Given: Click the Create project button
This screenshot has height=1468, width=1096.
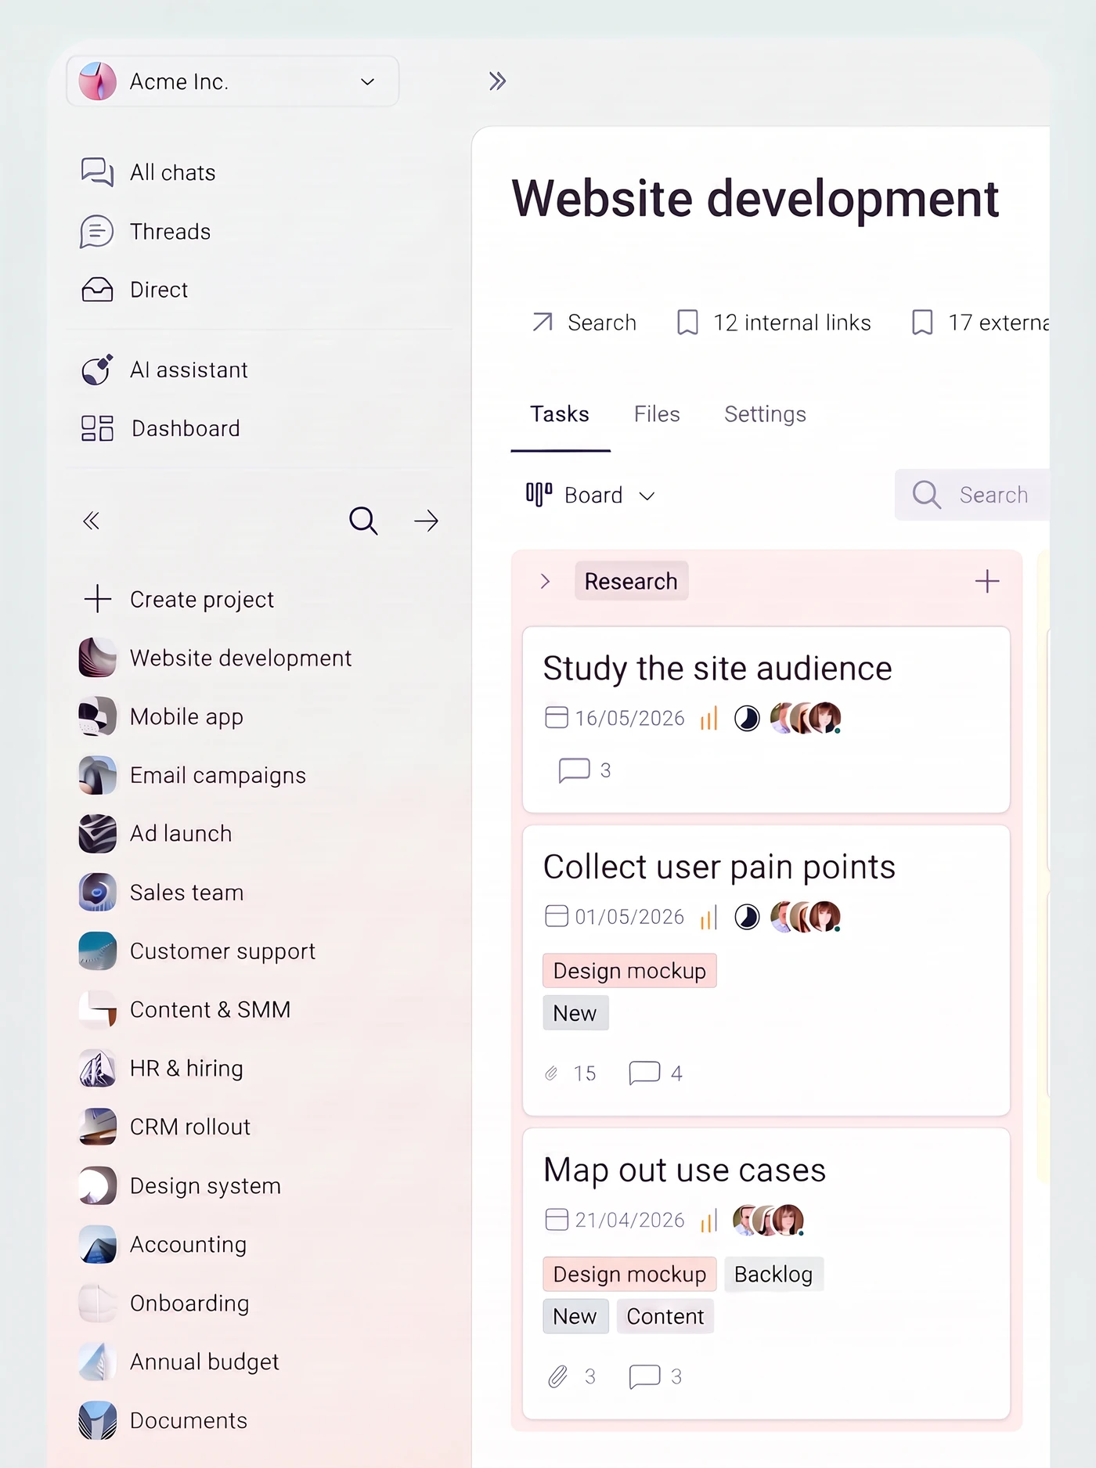Looking at the screenshot, I should (x=179, y=599).
